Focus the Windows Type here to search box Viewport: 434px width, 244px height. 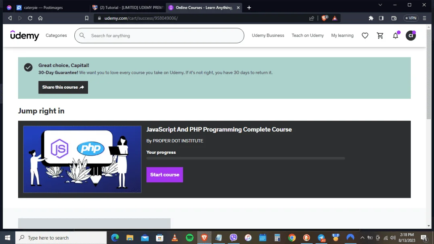[61, 238]
